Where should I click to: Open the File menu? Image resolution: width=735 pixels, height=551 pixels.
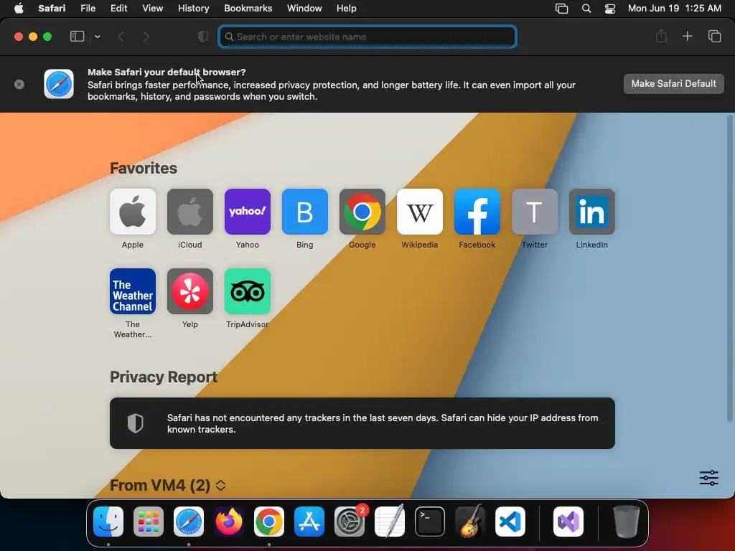click(x=88, y=9)
